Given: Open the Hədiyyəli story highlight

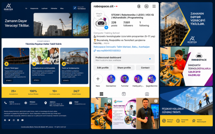Looking at the screenshot, I should [x=138, y=79].
